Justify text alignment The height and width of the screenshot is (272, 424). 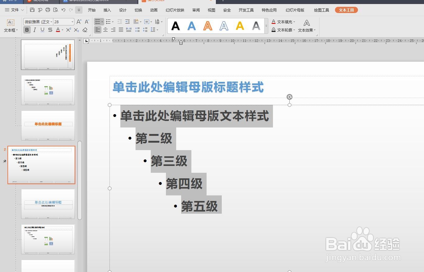[x=121, y=30]
